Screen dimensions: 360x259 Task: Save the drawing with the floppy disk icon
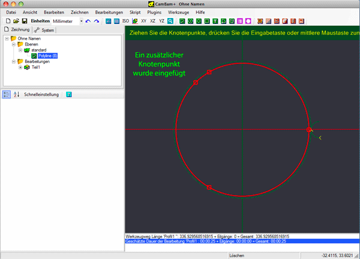pyautogui.click(x=24, y=21)
